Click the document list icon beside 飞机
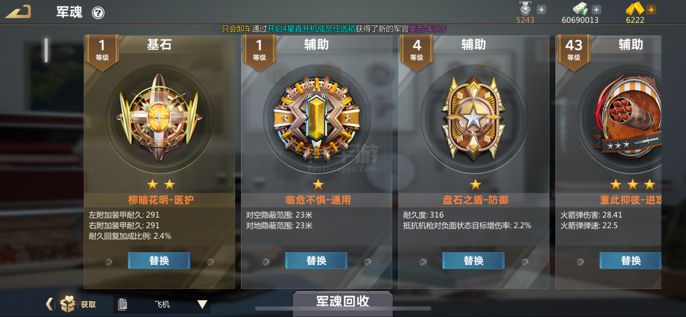 click(x=122, y=304)
